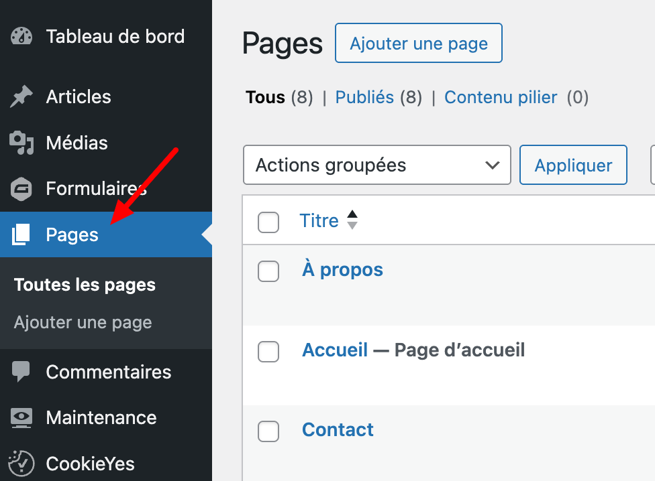Select Toutes les pages in the submenu
Image resolution: width=655 pixels, height=481 pixels.
coord(84,285)
